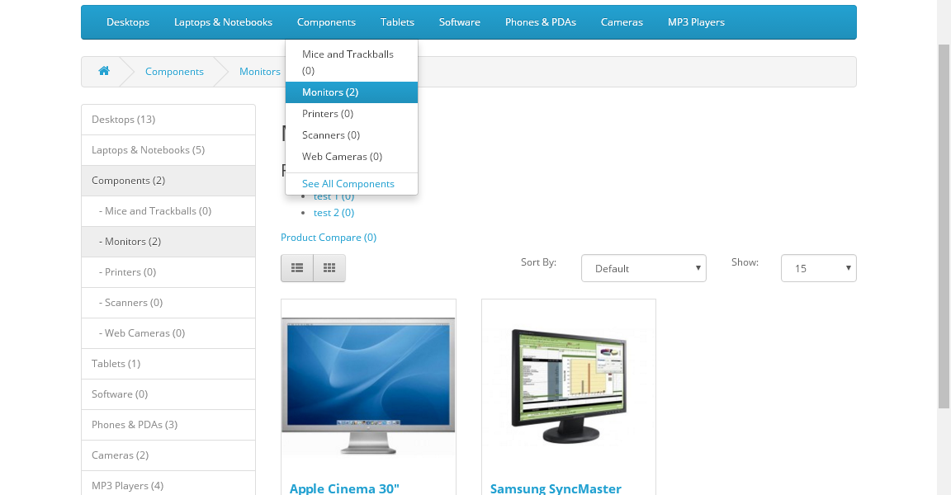Open Apple Cinema 30" product title
Screen dimensions: 951x495
[x=344, y=488]
